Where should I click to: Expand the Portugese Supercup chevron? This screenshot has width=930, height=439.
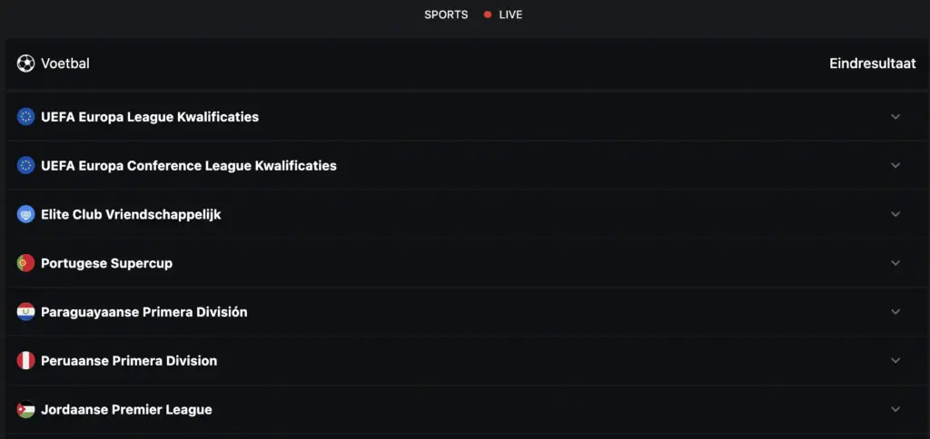pos(895,263)
